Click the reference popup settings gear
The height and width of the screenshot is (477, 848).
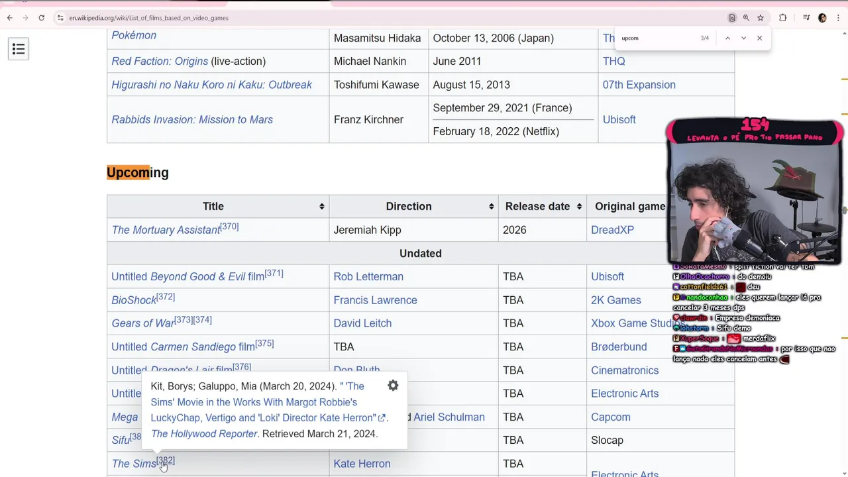[393, 386]
